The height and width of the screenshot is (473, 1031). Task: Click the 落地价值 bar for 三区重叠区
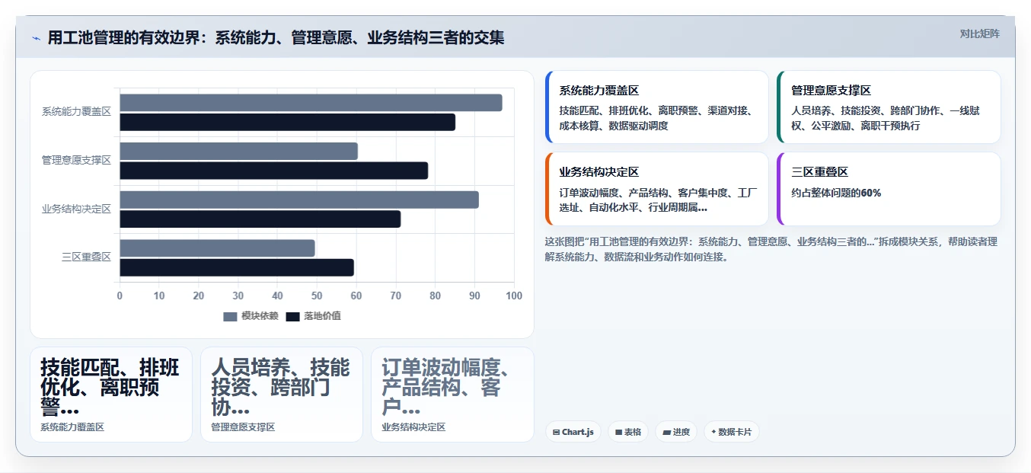(x=237, y=267)
